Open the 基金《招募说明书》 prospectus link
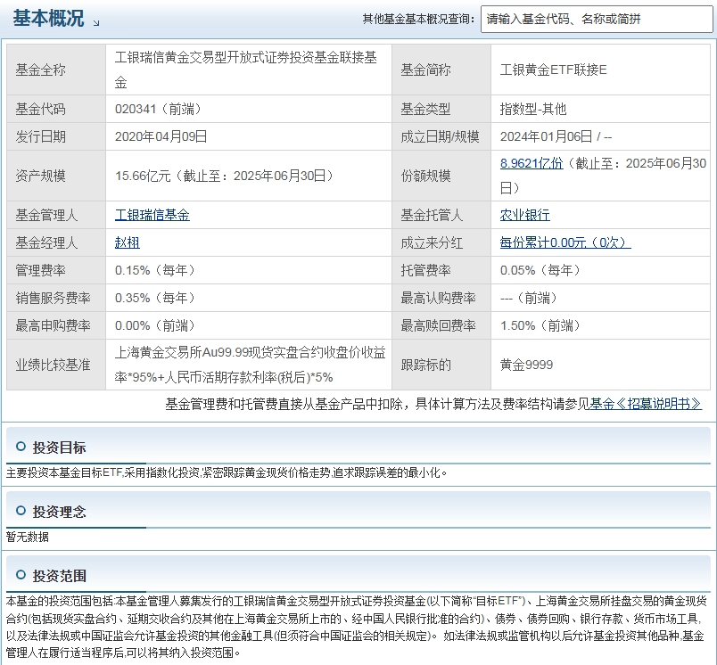The height and width of the screenshot is (665, 717). (x=646, y=404)
